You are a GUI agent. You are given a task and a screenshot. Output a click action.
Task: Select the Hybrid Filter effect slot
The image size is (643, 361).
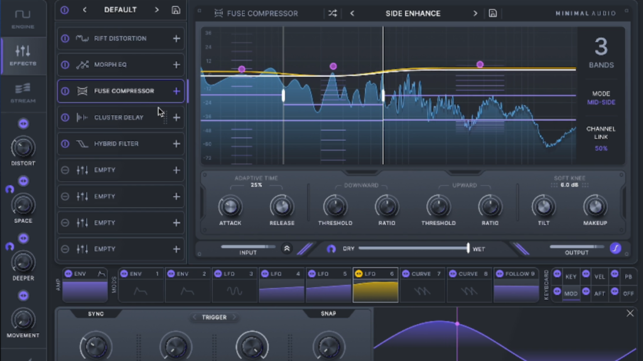(x=121, y=144)
